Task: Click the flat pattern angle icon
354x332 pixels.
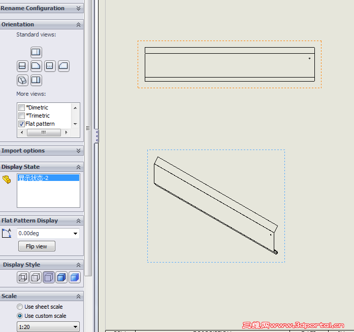Action: pyautogui.click(x=7, y=233)
